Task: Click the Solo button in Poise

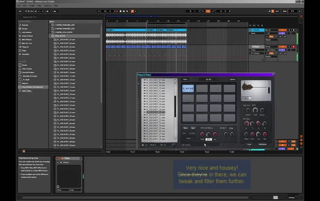Action: pos(193,128)
